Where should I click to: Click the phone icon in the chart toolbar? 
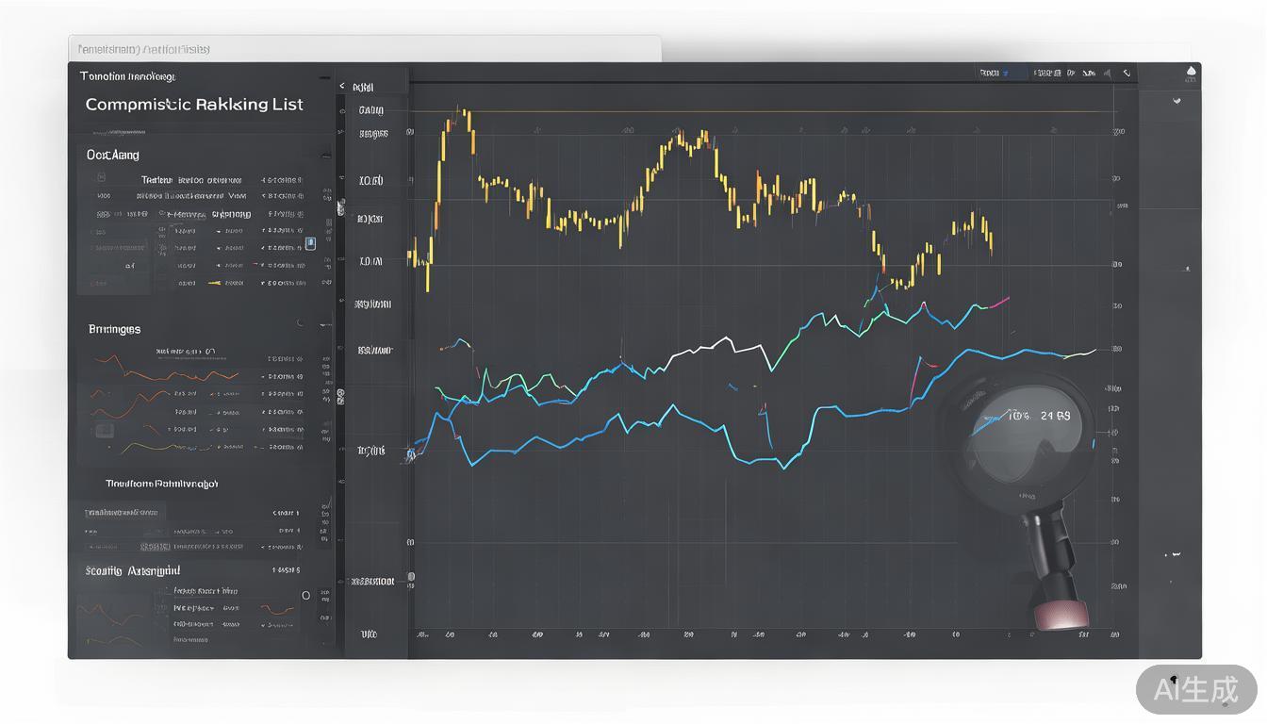tap(1127, 73)
